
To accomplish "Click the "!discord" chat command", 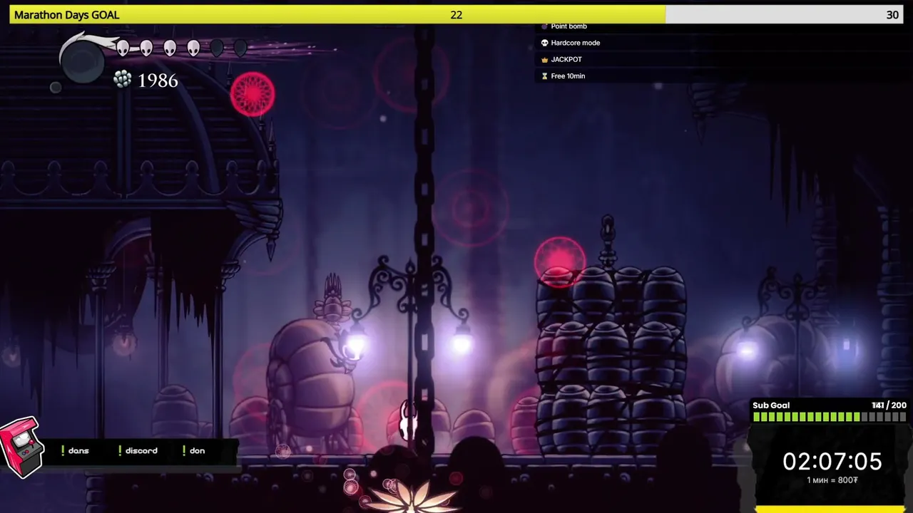I will click(138, 450).
